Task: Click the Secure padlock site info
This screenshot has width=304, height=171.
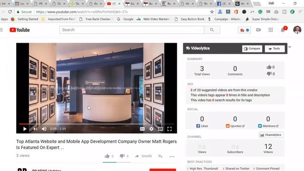Action: [24, 12]
